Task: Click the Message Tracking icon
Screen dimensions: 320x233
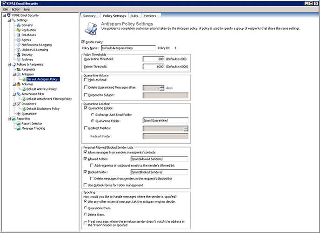Action: (17, 128)
